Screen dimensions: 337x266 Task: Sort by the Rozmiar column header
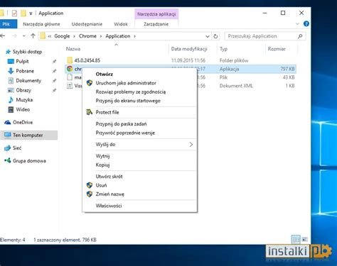pyautogui.click(x=277, y=49)
